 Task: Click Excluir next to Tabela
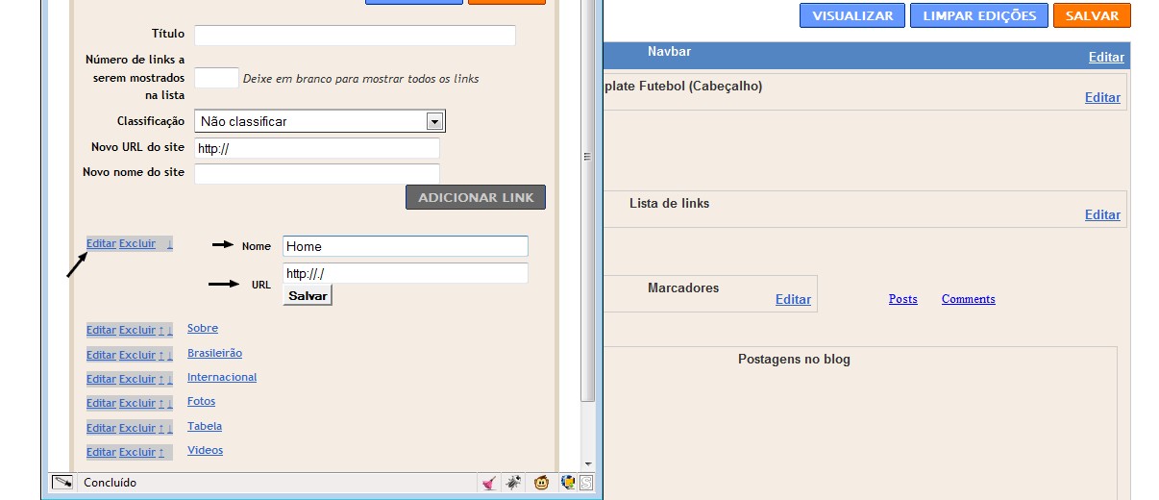click(x=137, y=428)
